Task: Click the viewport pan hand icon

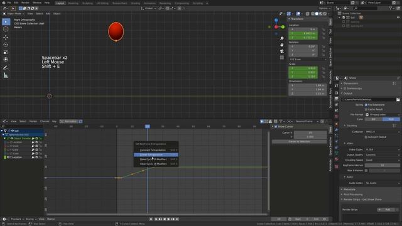Action: 282,45
